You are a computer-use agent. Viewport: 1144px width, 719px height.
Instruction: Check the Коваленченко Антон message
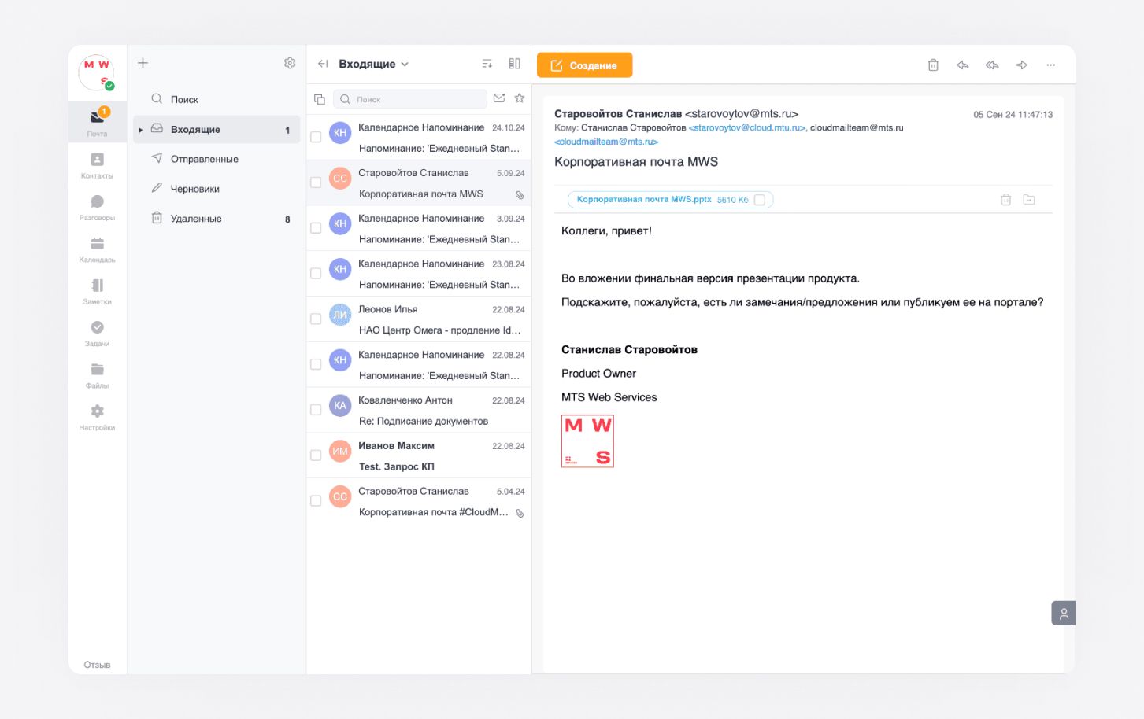pyautogui.click(x=316, y=410)
